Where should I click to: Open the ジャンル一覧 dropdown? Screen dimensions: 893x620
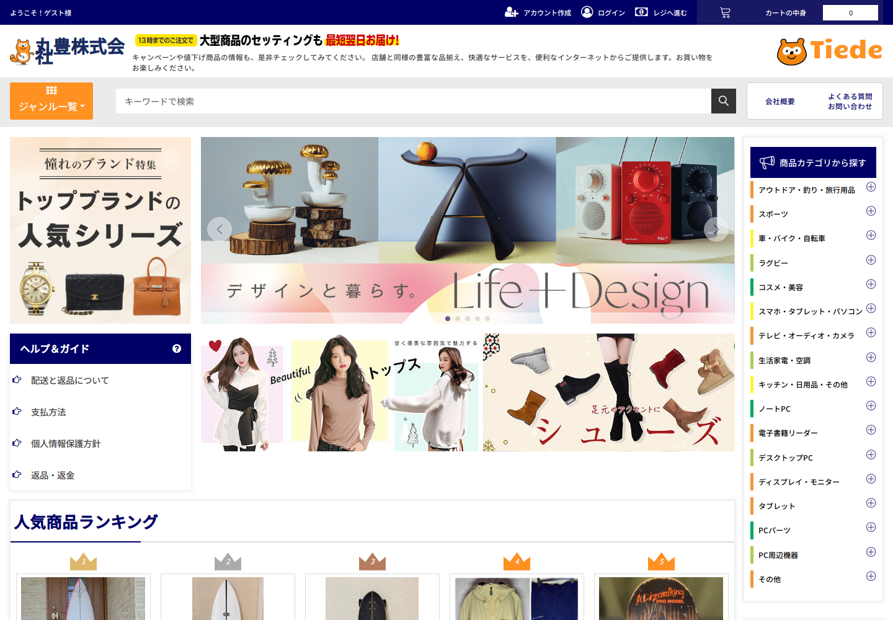click(x=51, y=101)
